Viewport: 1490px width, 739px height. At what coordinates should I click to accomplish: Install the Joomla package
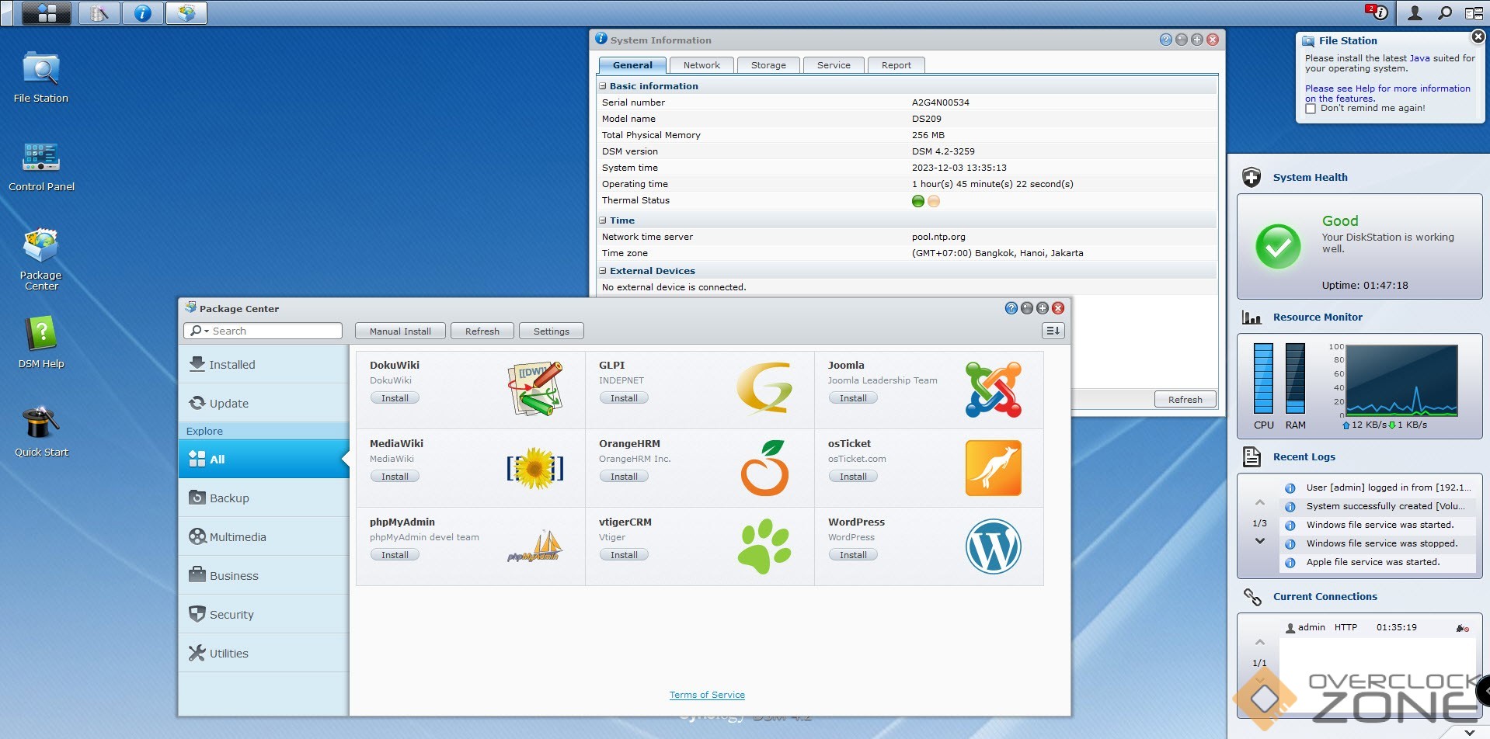[852, 398]
